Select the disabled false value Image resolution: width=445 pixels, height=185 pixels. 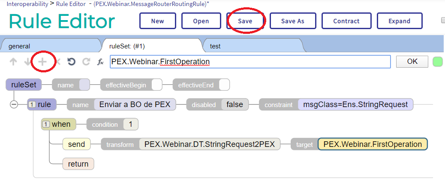tap(235, 104)
